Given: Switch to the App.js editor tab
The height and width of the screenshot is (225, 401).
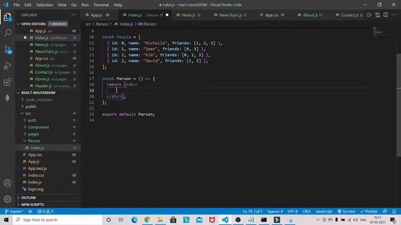Looking at the screenshot, I should click(97, 15).
